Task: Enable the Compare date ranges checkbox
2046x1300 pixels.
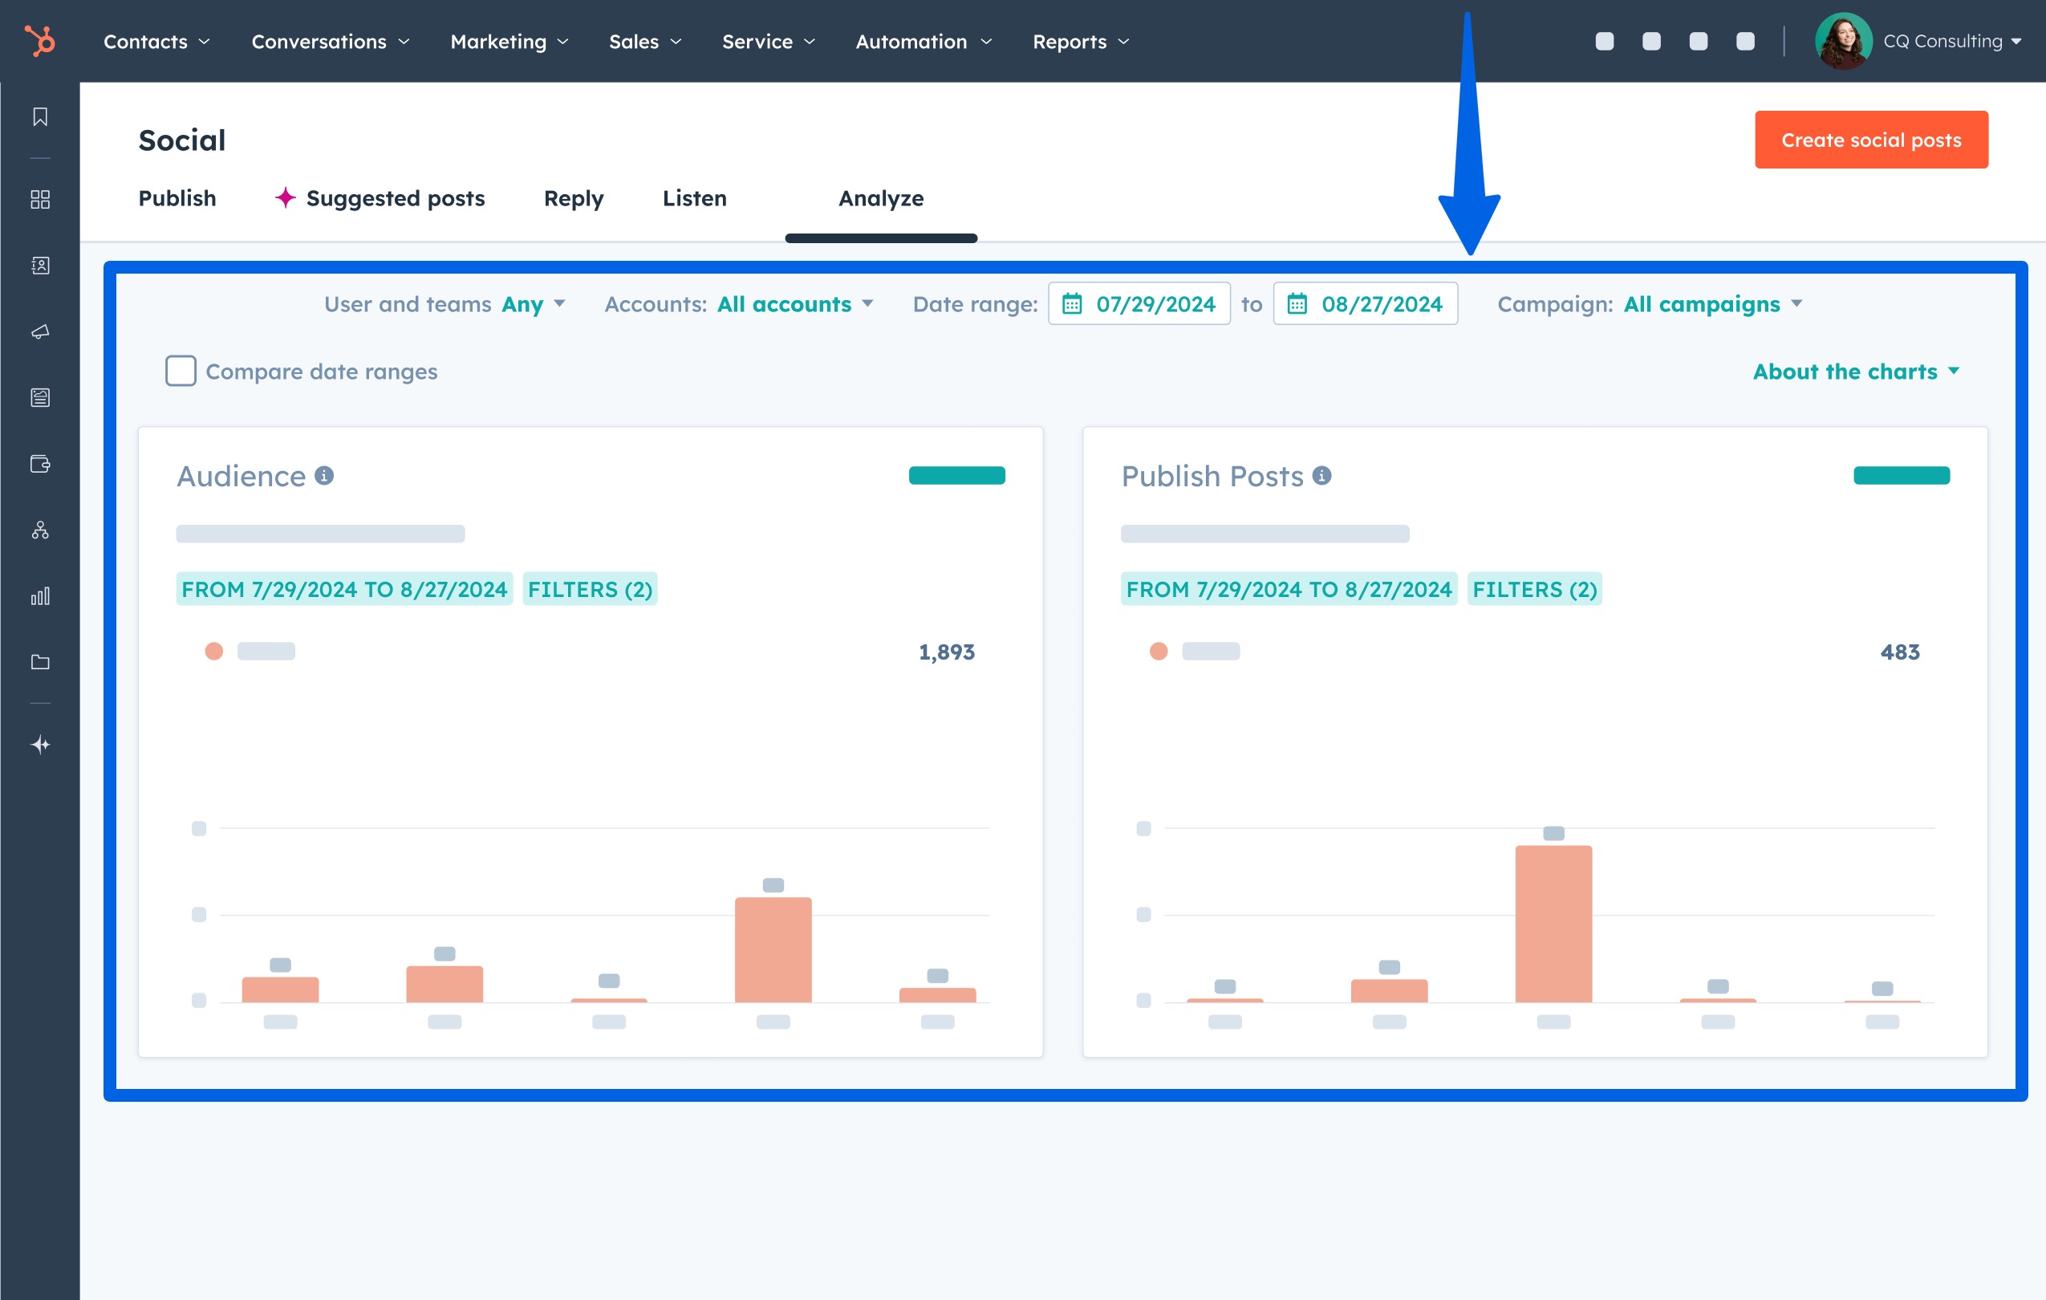Action: [181, 372]
